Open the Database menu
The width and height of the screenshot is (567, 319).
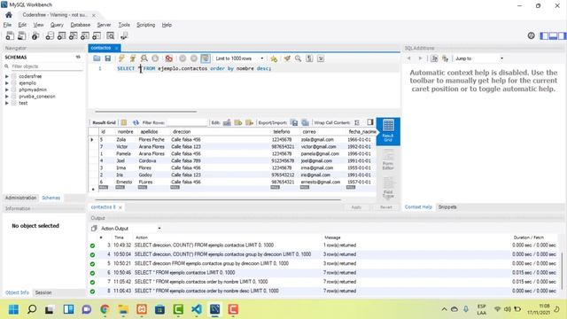point(81,25)
